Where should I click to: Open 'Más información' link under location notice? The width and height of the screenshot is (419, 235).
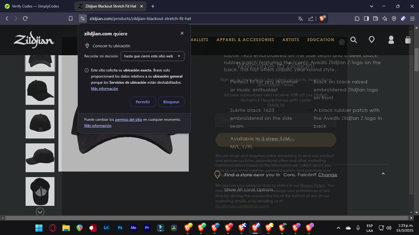point(104,88)
